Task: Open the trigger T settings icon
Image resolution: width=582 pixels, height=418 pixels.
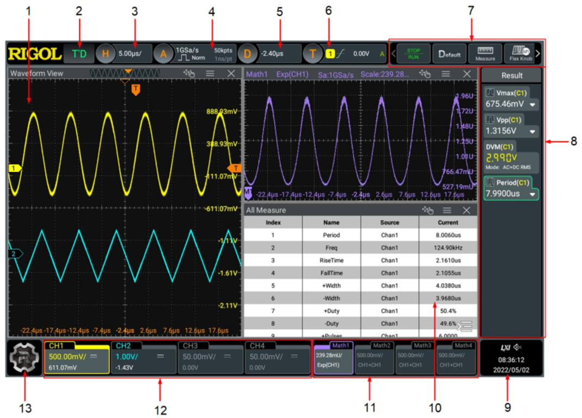Action: (313, 54)
